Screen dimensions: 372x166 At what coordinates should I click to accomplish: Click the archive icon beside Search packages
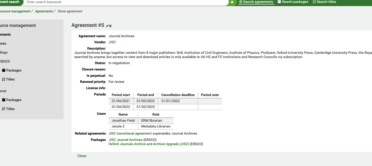tap(279, 2)
